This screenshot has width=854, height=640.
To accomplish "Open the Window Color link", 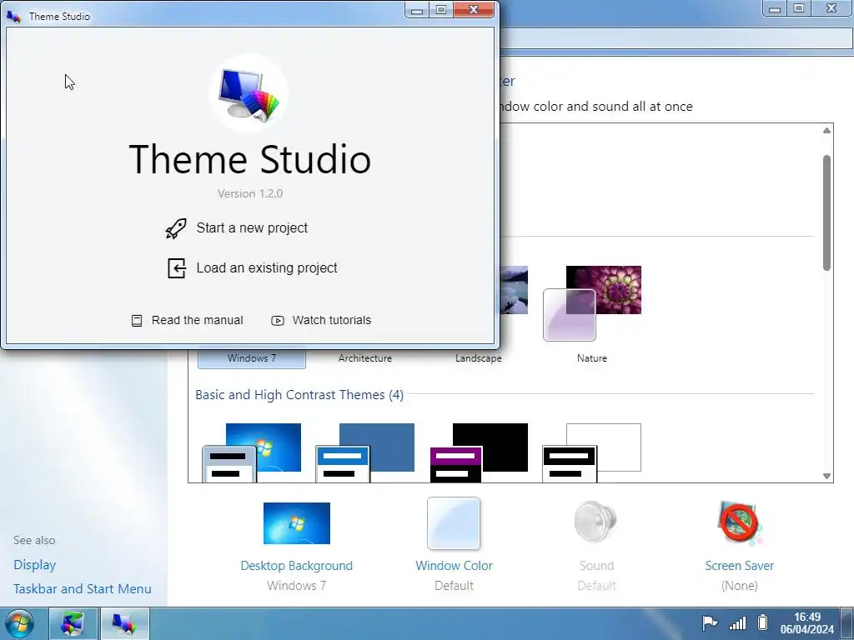I will 455,566.
